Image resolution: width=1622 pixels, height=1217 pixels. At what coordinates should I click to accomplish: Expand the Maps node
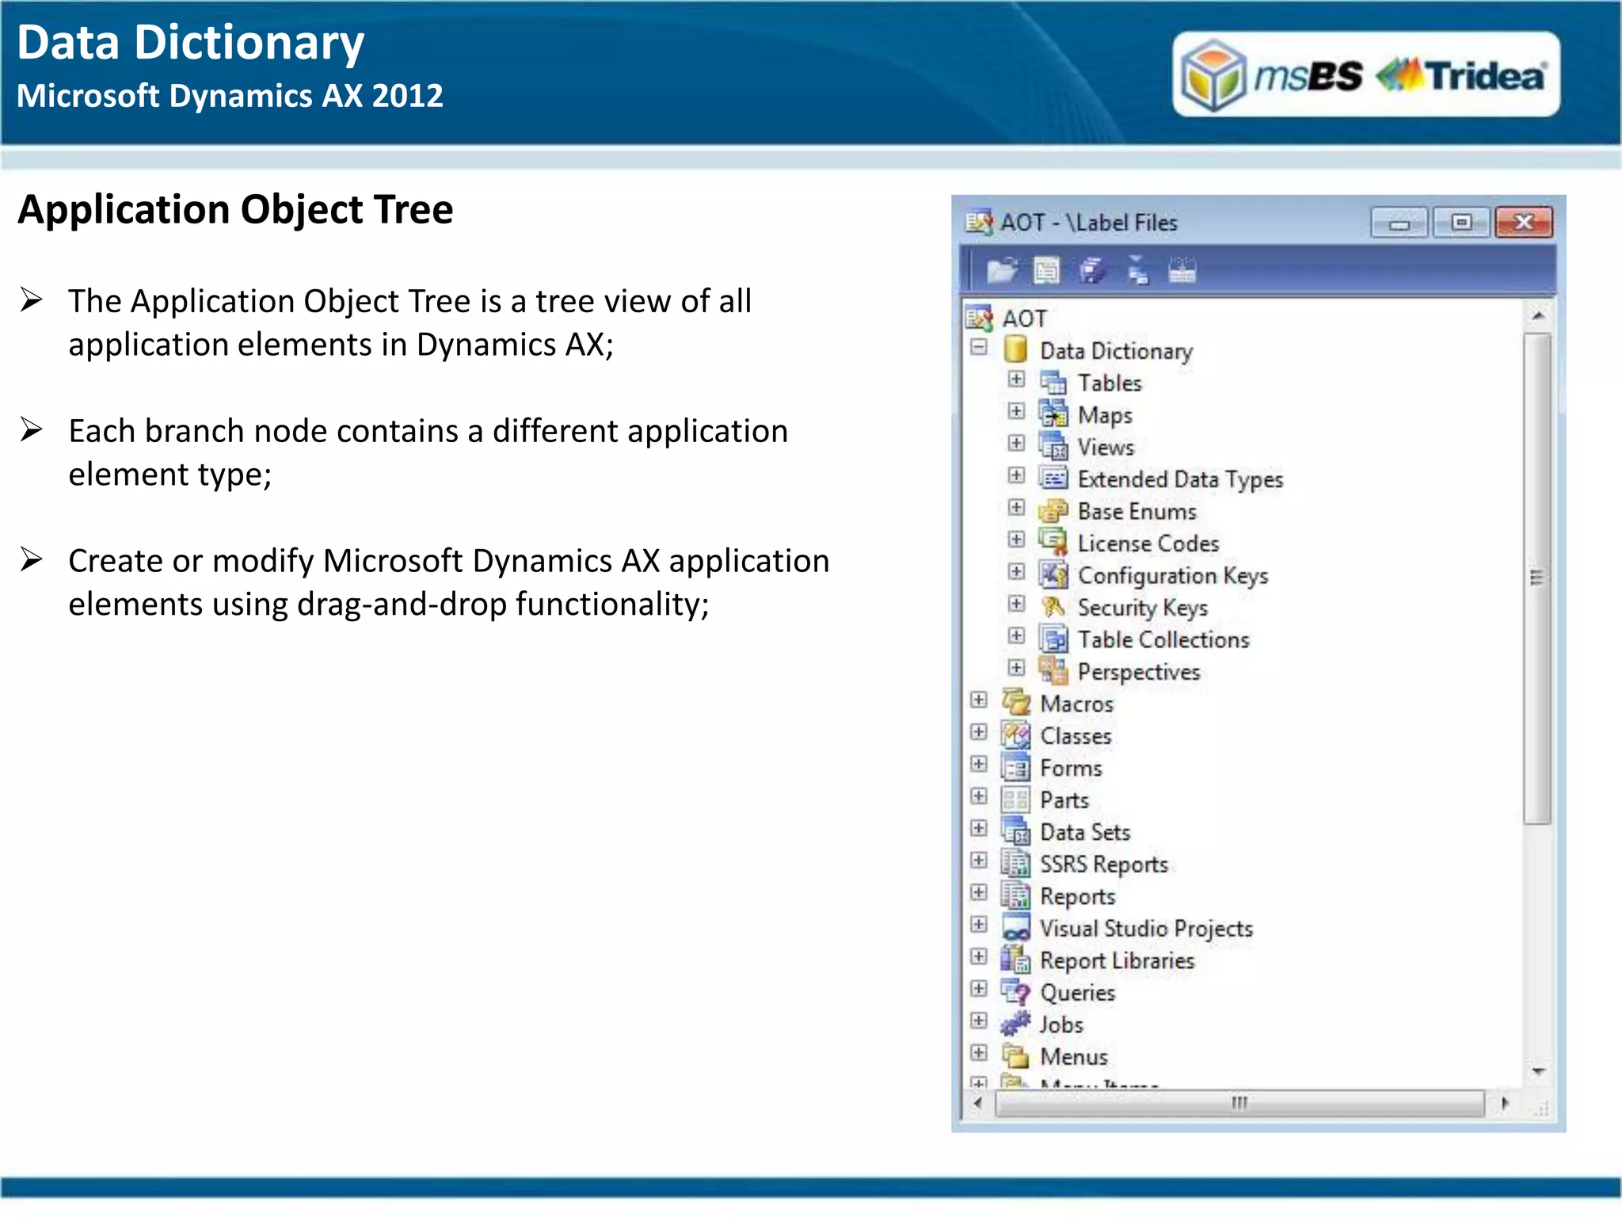[x=1016, y=410]
